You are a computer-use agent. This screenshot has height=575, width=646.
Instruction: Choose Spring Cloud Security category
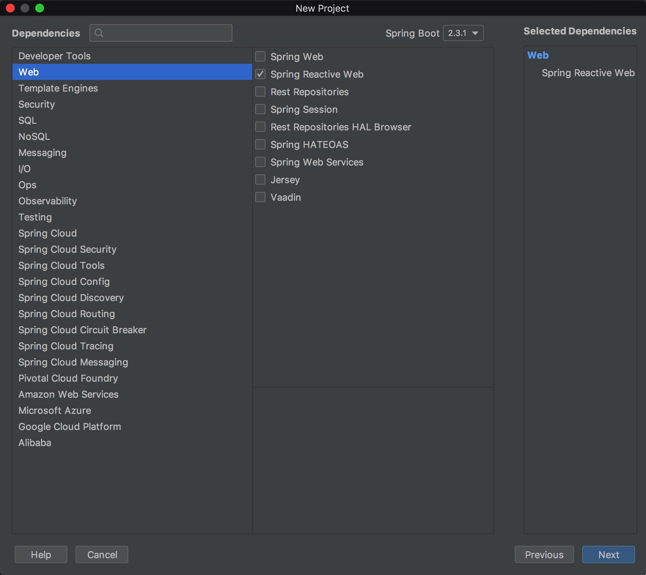pyautogui.click(x=132, y=249)
